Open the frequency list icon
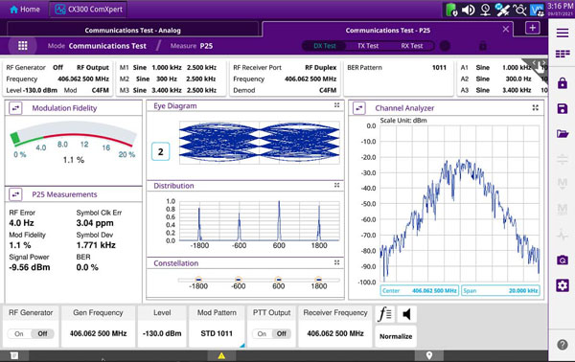575x362 pixels. click(385, 314)
